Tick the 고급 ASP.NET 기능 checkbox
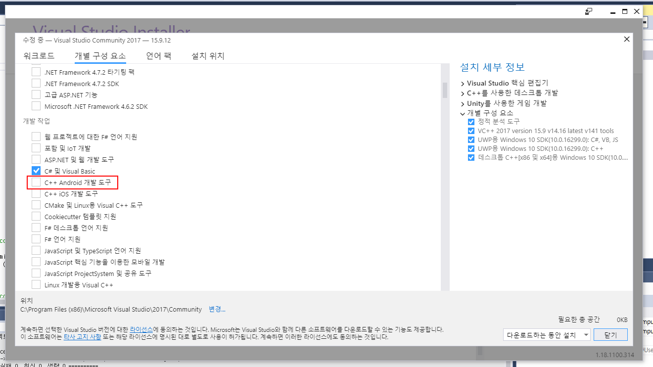The width and height of the screenshot is (653, 367). 36,94
